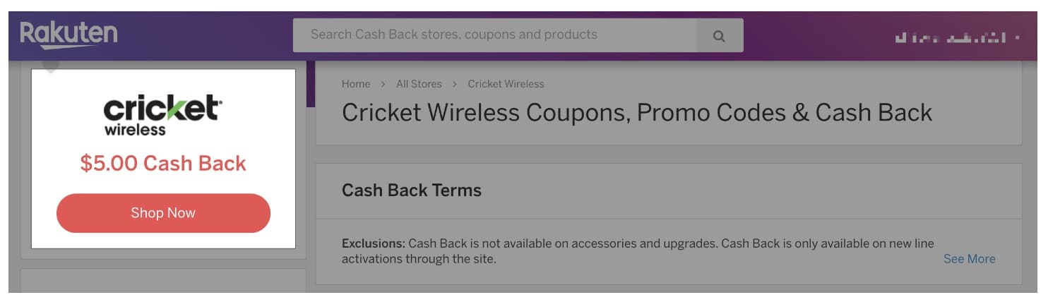Click the bold Exclusions label
Image resolution: width=1048 pixels, height=302 pixels.
coord(374,243)
